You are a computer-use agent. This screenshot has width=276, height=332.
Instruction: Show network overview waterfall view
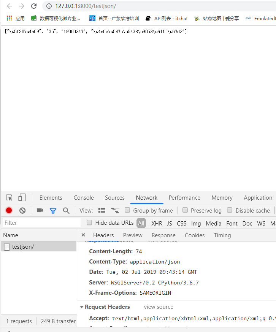coord(115,210)
